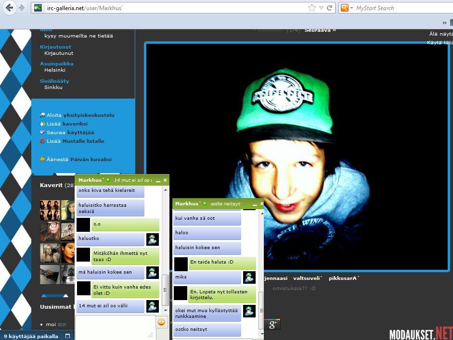Click 'Mitäköhän ihmettä nyt taas :D' message

(x=125, y=256)
